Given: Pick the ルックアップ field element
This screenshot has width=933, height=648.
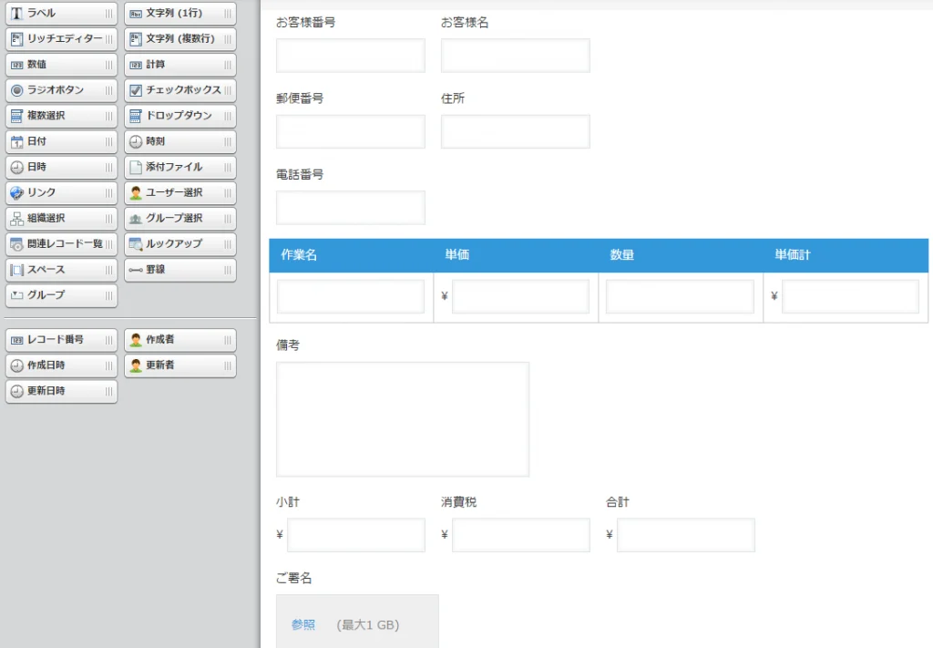Looking at the screenshot, I should coord(179,244).
